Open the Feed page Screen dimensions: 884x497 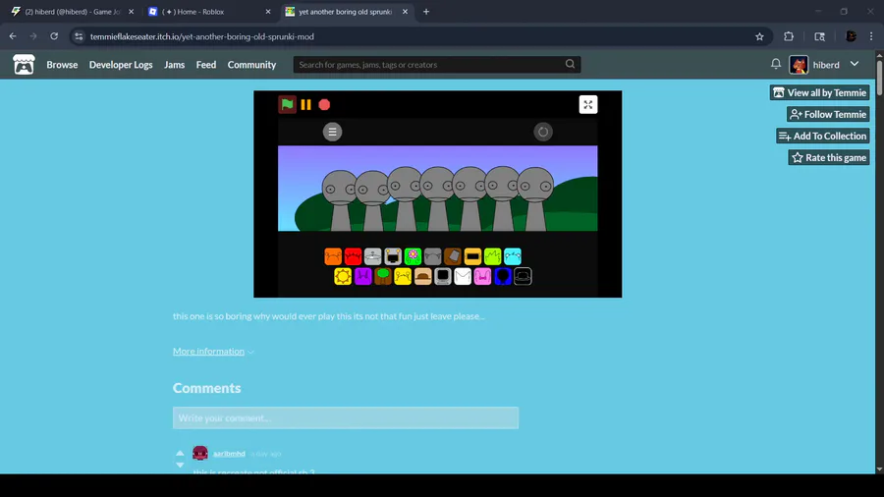pos(206,65)
